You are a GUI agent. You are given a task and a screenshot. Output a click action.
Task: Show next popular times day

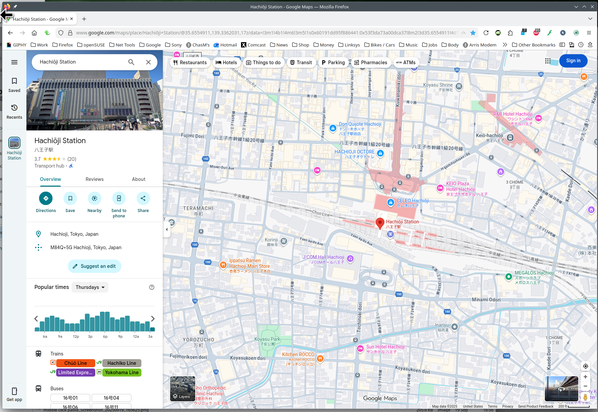click(153, 319)
